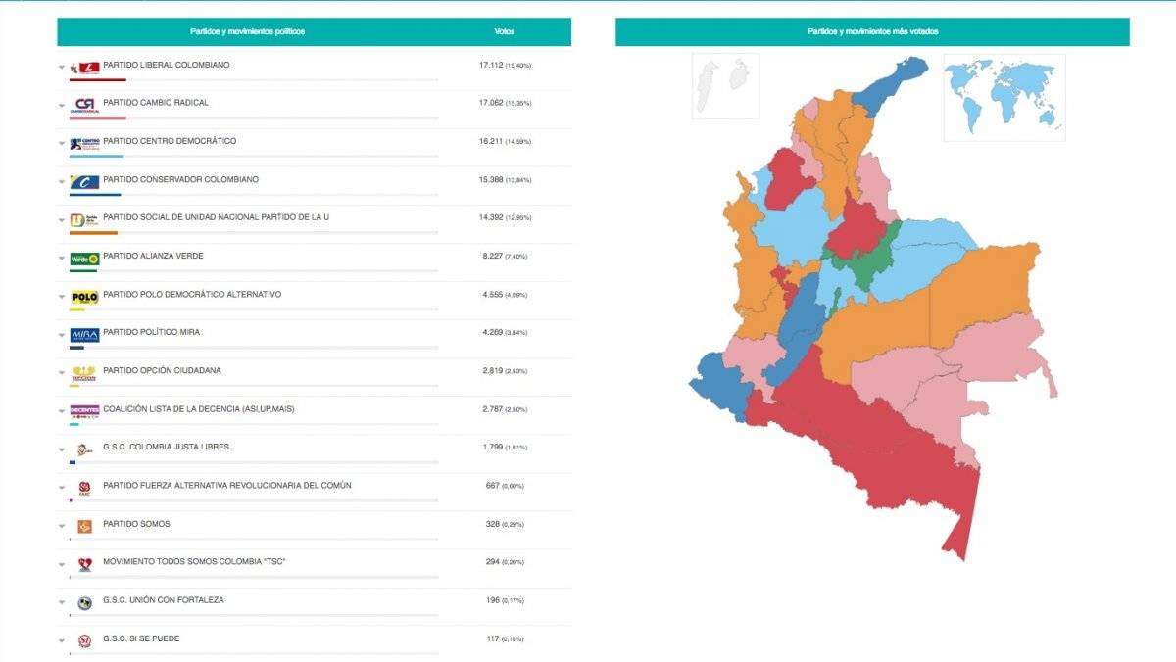The width and height of the screenshot is (1176, 662).
Task: Open the San Andrés islands inset map
Action: [x=725, y=86]
